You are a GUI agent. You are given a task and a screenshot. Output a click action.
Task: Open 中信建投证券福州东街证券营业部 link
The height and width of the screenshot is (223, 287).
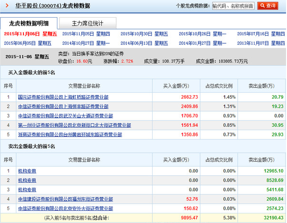pos(66,199)
